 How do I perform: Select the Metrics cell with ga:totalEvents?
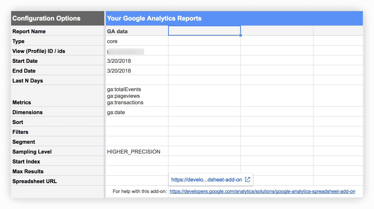[137, 96]
